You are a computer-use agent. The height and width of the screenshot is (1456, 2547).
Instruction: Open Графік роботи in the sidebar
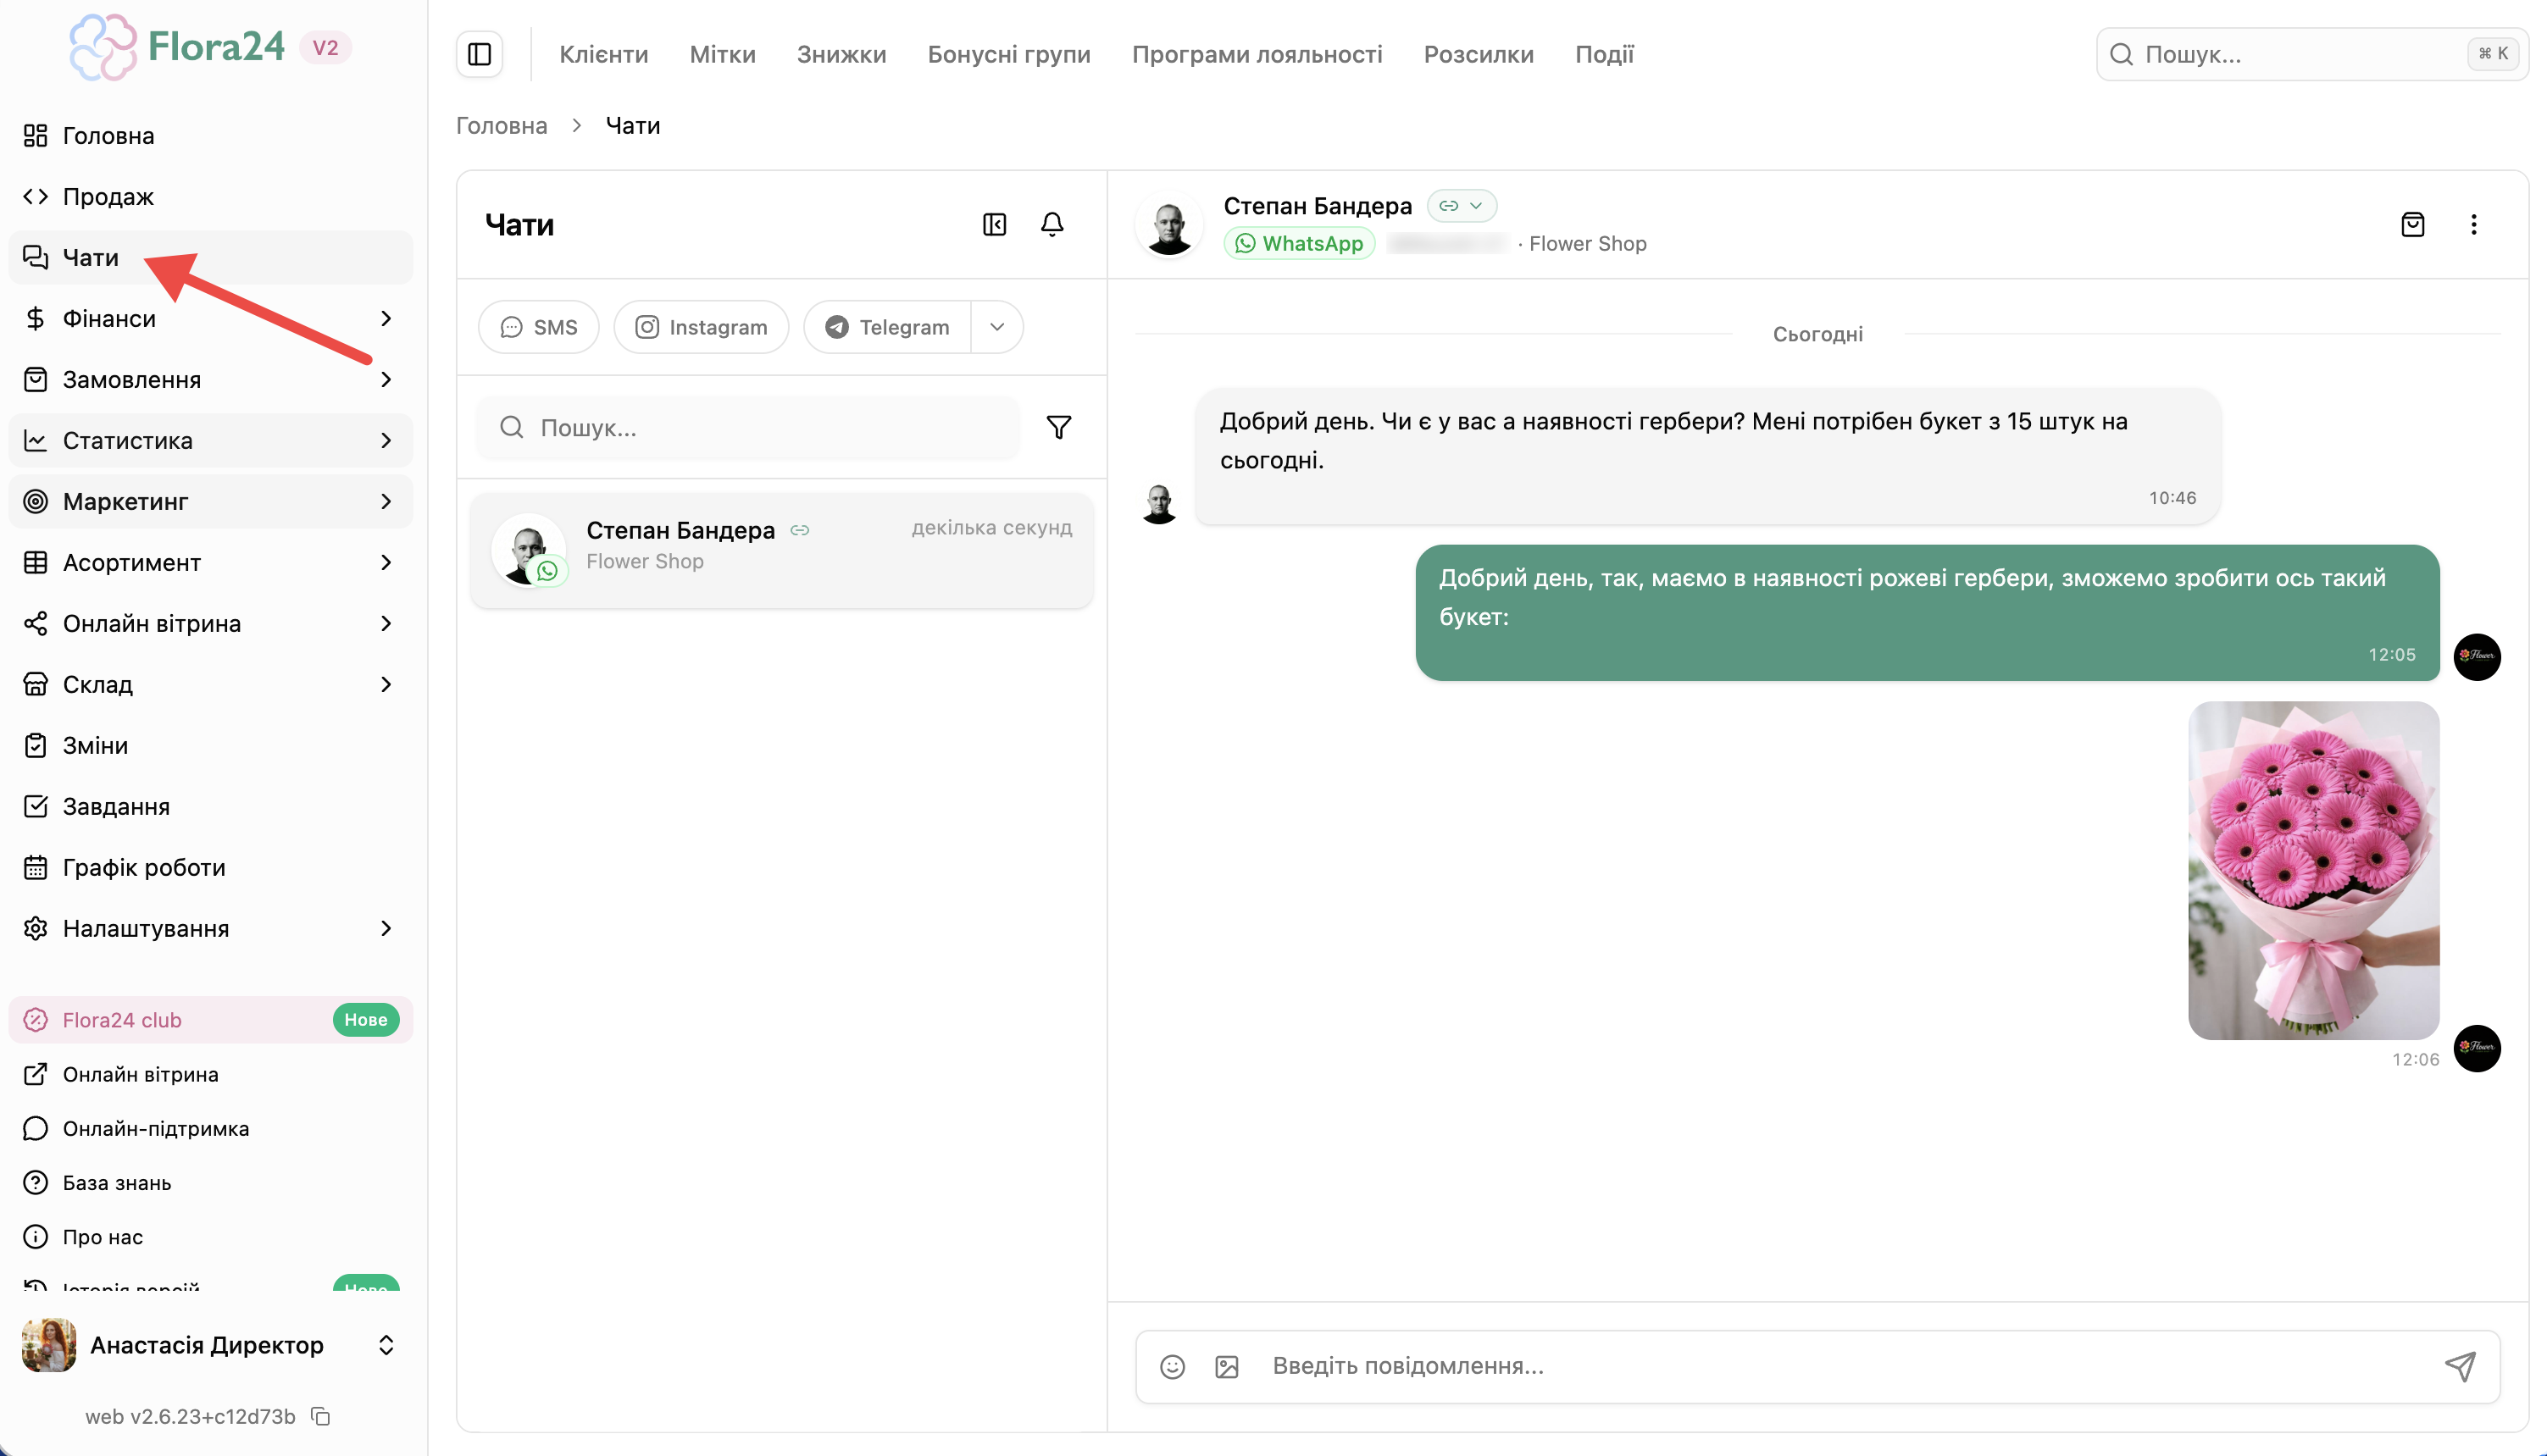click(x=210, y=868)
